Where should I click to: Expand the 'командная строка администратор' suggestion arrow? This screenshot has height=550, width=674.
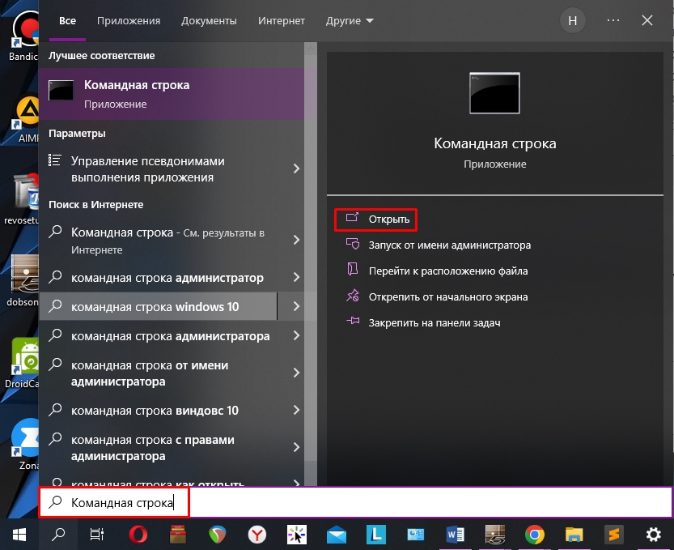[x=296, y=278]
